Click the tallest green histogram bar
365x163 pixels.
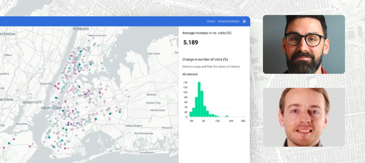199,99
